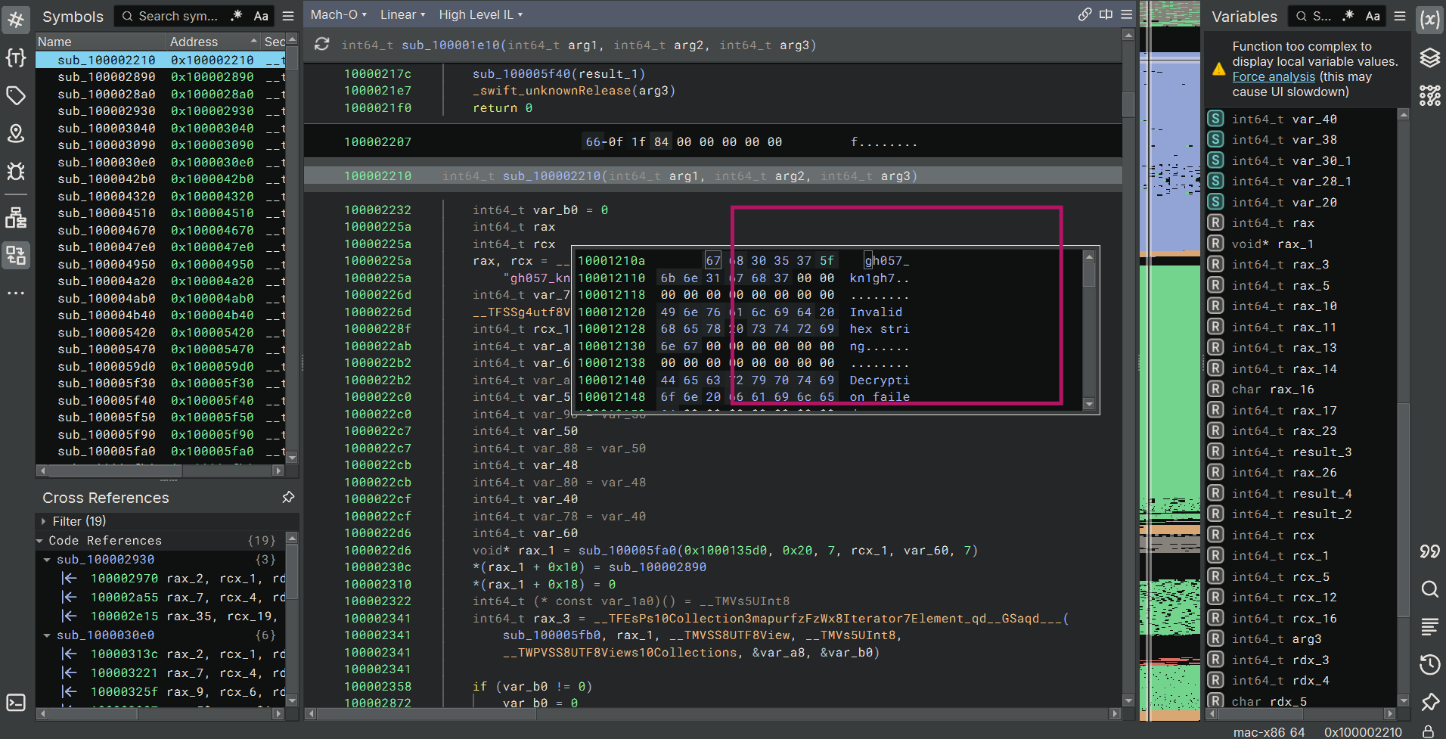Toggle regex search in Symbols search
This screenshot has height=739, width=1446.
click(x=237, y=16)
